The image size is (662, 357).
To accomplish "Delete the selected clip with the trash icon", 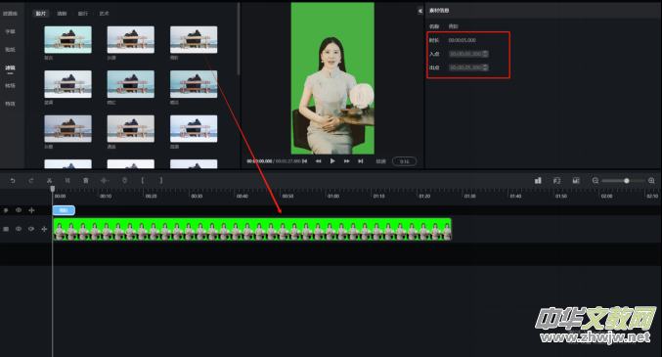I will point(86,180).
